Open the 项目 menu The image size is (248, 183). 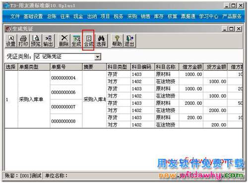[105, 16]
